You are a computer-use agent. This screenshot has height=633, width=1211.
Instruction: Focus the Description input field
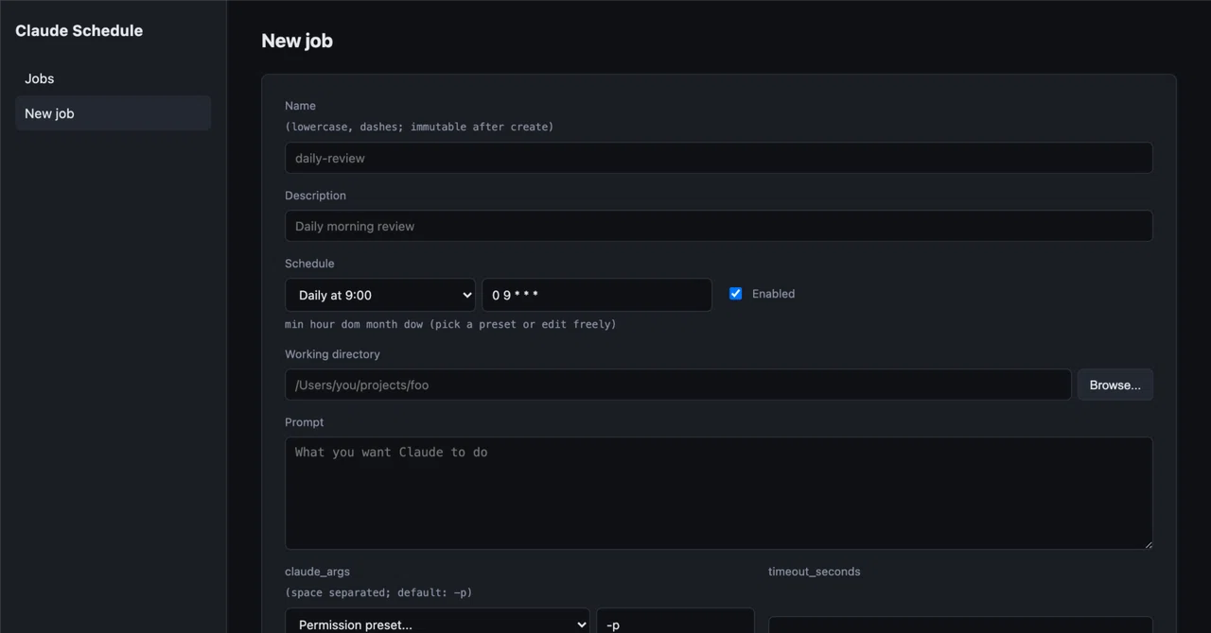718,226
